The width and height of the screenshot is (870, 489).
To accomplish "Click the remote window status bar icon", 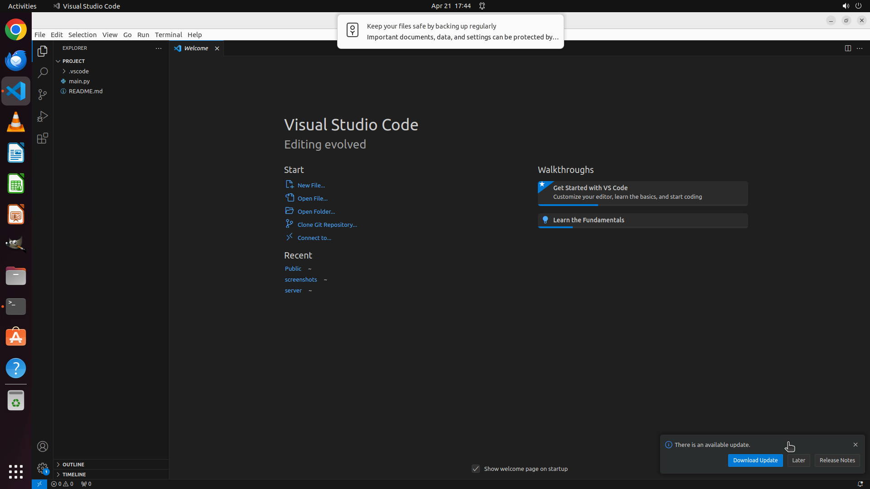I will click(x=39, y=484).
